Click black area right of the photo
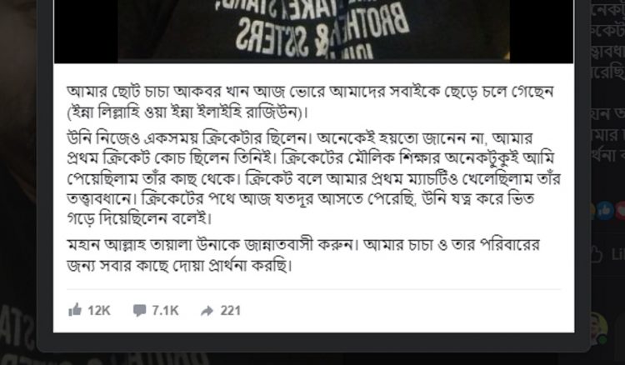 pyautogui.click(x=542, y=31)
